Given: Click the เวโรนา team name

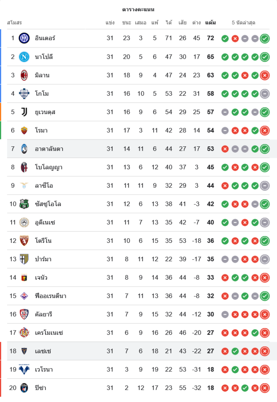Looking at the screenshot, I should pyautogui.click(x=44, y=369).
